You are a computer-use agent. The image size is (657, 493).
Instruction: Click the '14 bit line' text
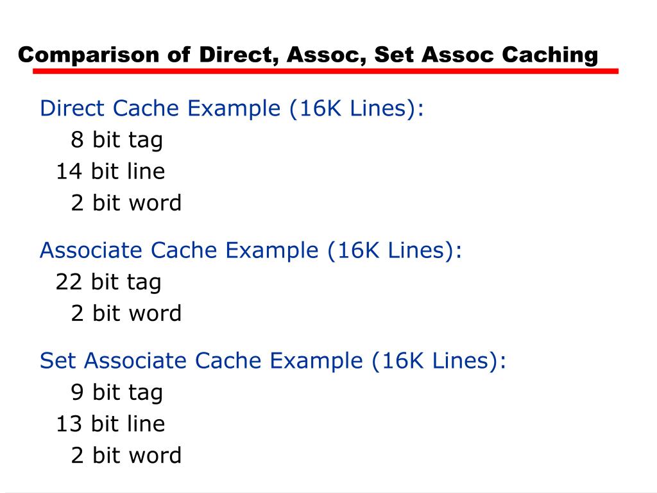(x=110, y=171)
